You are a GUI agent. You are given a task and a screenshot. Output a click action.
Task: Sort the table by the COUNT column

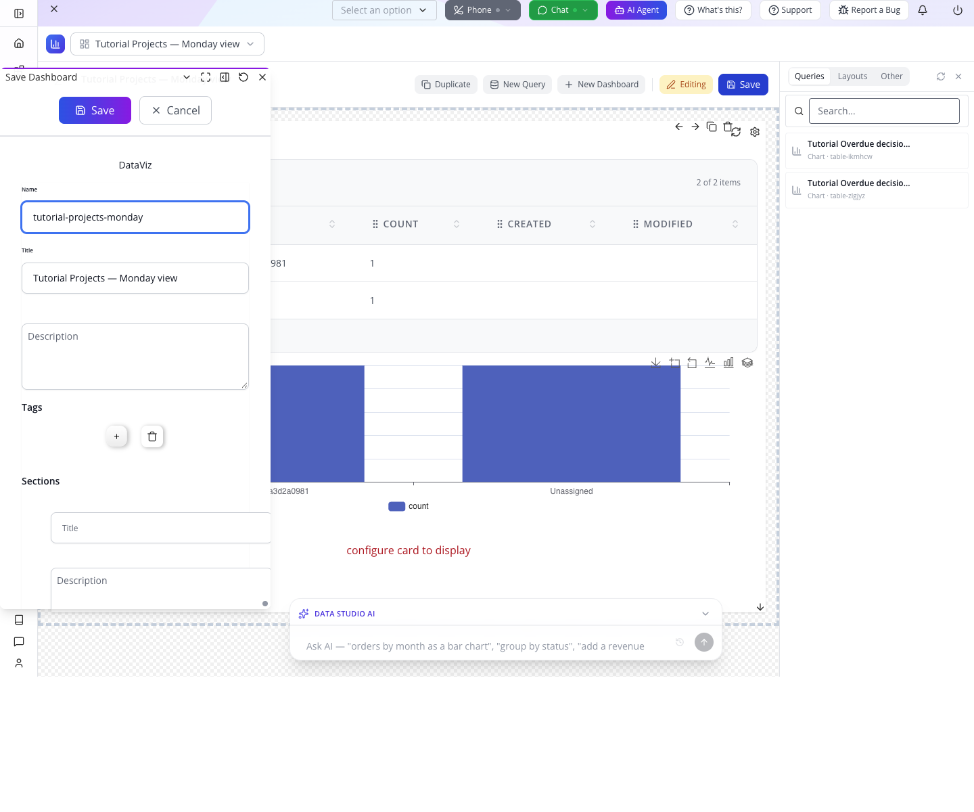click(x=457, y=224)
